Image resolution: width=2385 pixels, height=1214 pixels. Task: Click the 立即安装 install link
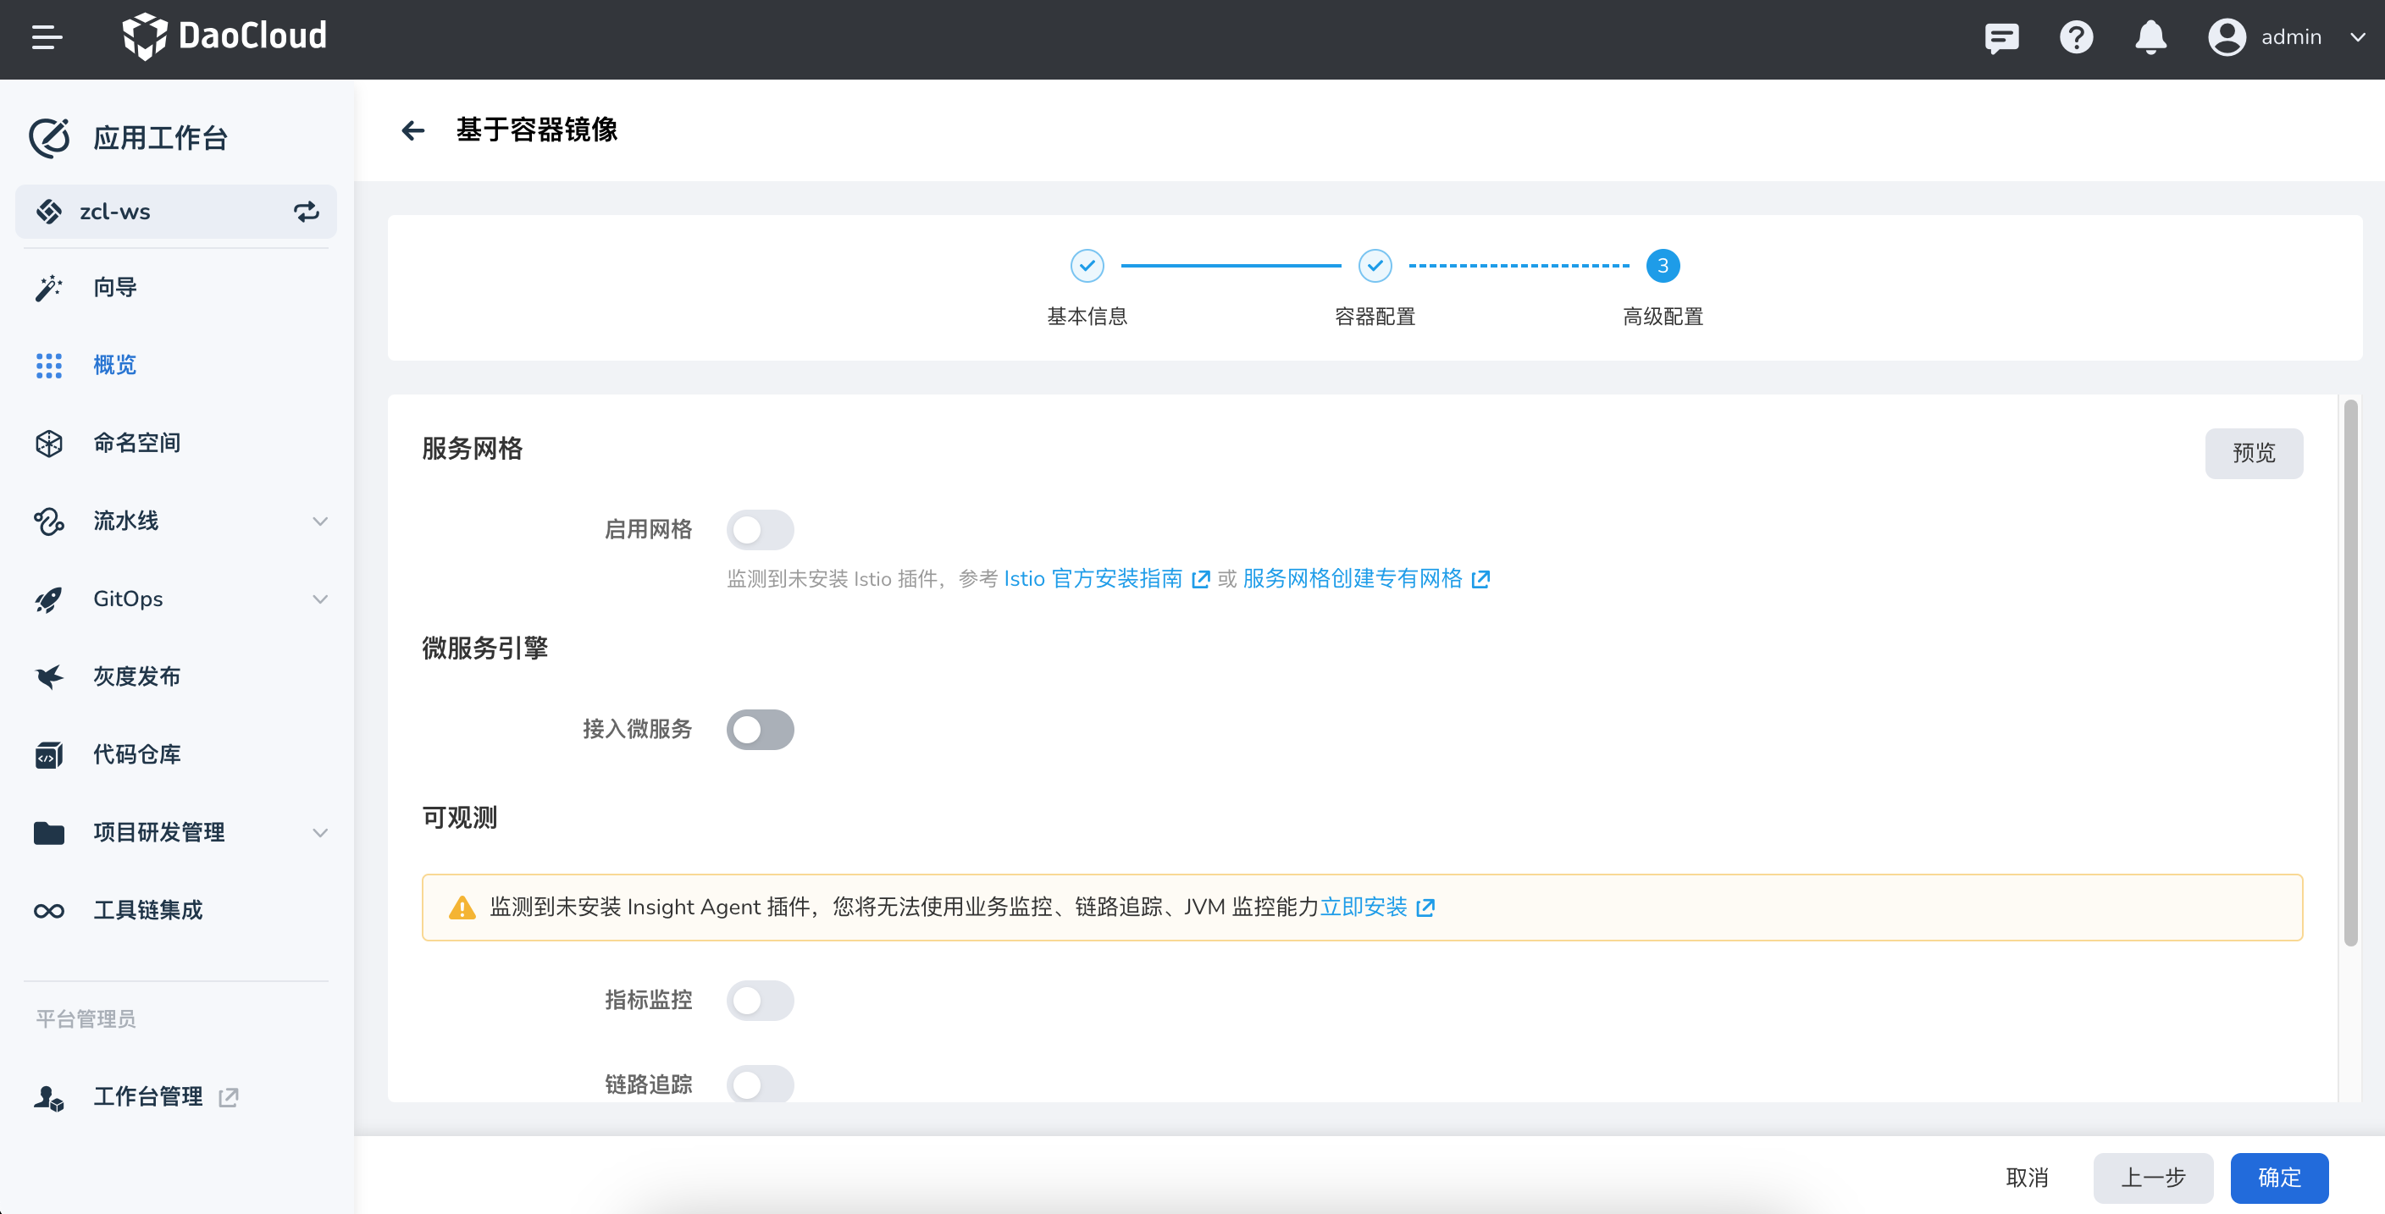pos(1364,907)
